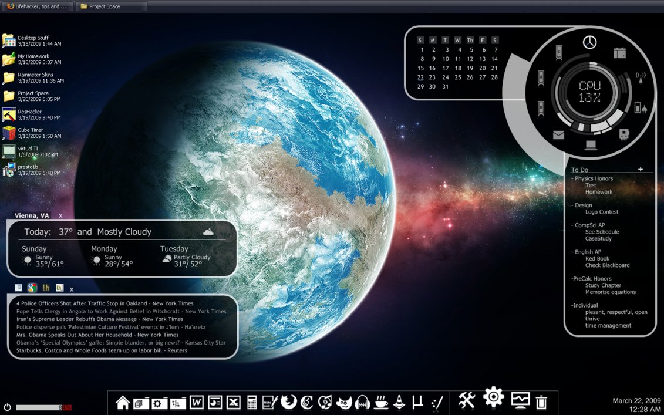Open the calculator icon in the dock
The height and width of the screenshot is (415, 664).
point(252,402)
